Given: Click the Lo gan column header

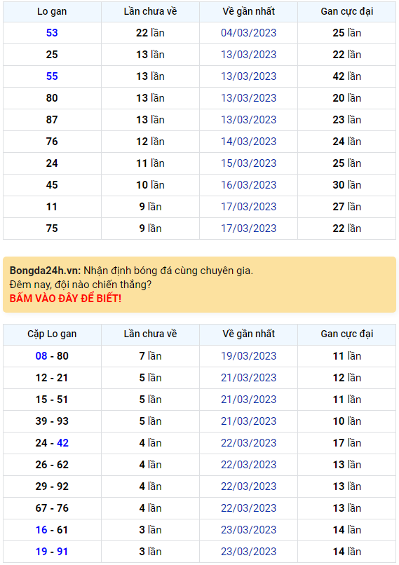Looking at the screenshot, I should (x=52, y=11).
